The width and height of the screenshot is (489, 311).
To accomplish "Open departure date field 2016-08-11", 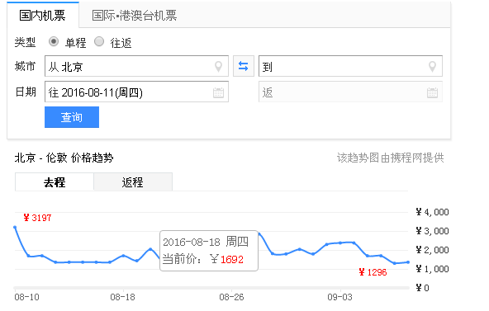I will pyautogui.click(x=136, y=92).
